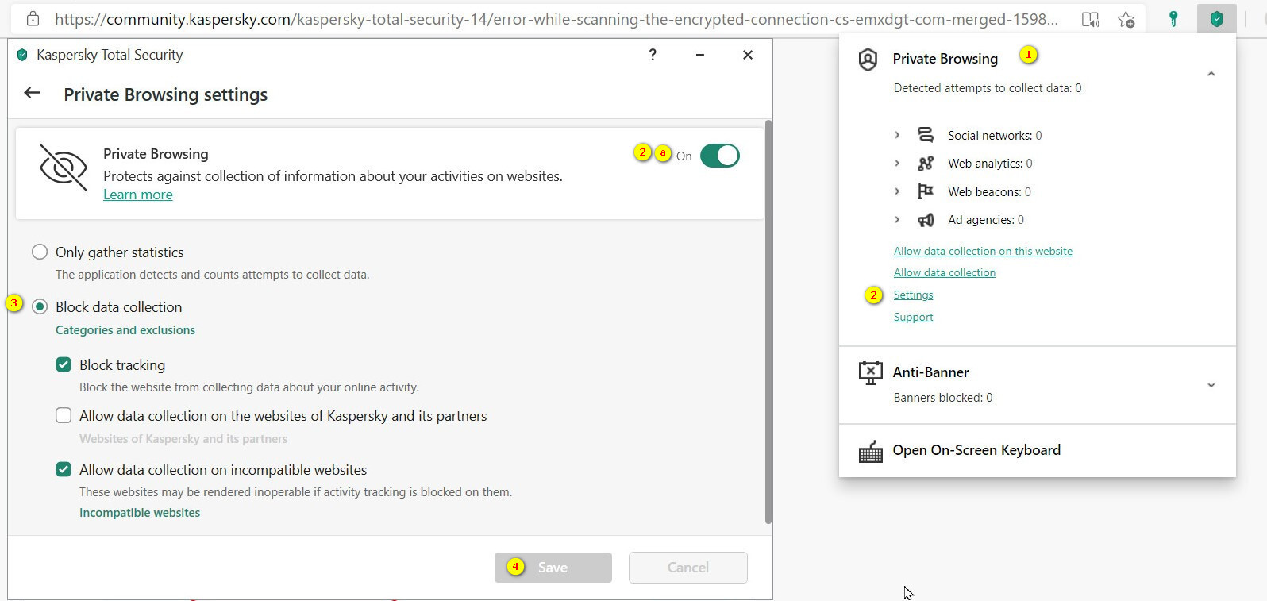Uncheck the Block tracking checkbox

pos(64,364)
